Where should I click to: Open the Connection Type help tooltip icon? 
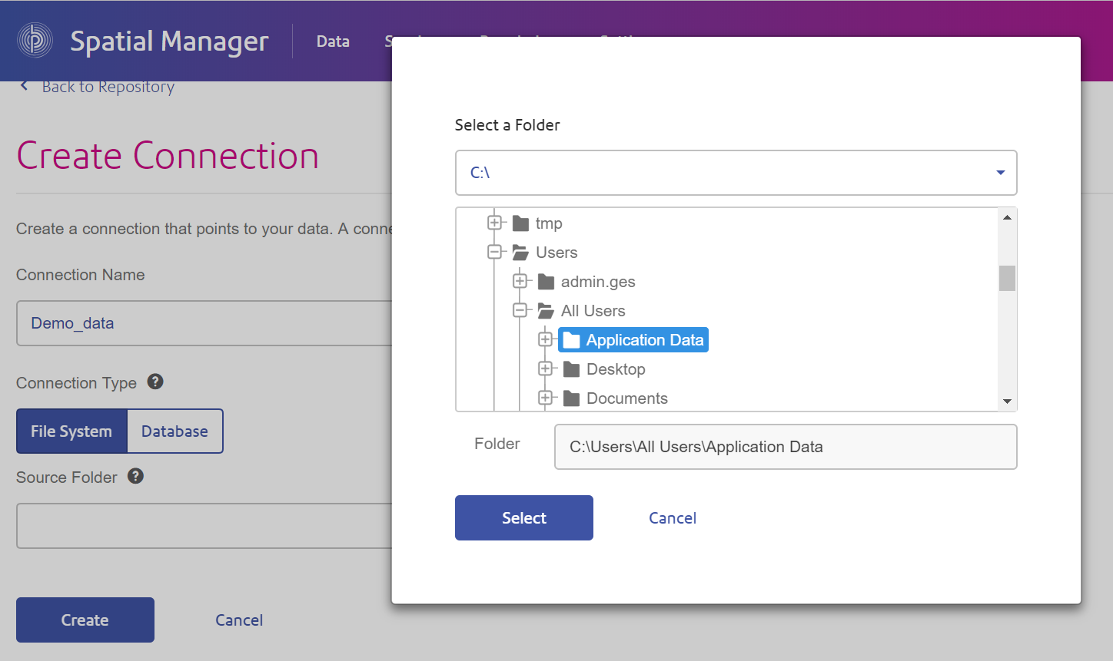click(x=154, y=382)
